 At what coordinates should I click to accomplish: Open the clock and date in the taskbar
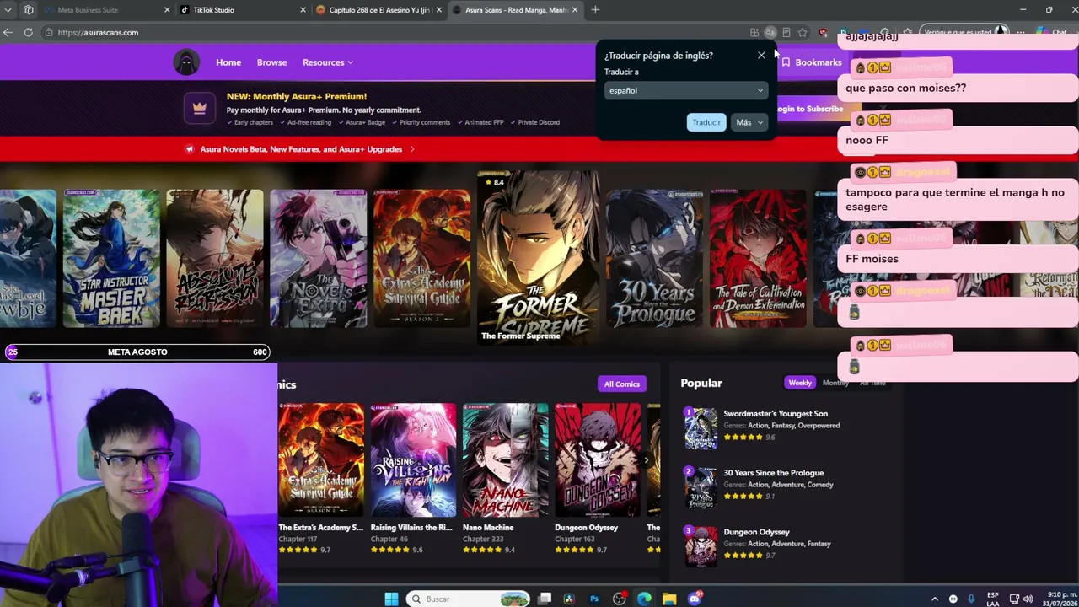click(x=1061, y=599)
